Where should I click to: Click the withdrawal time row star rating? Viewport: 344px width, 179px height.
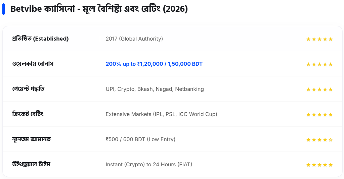click(x=319, y=165)
